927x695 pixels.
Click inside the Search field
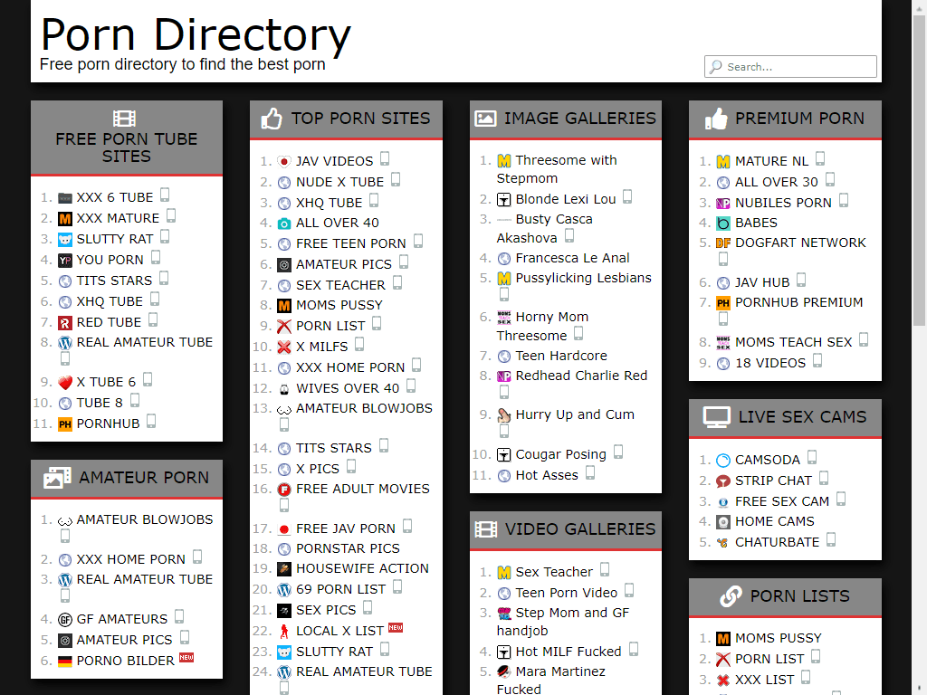797,66
